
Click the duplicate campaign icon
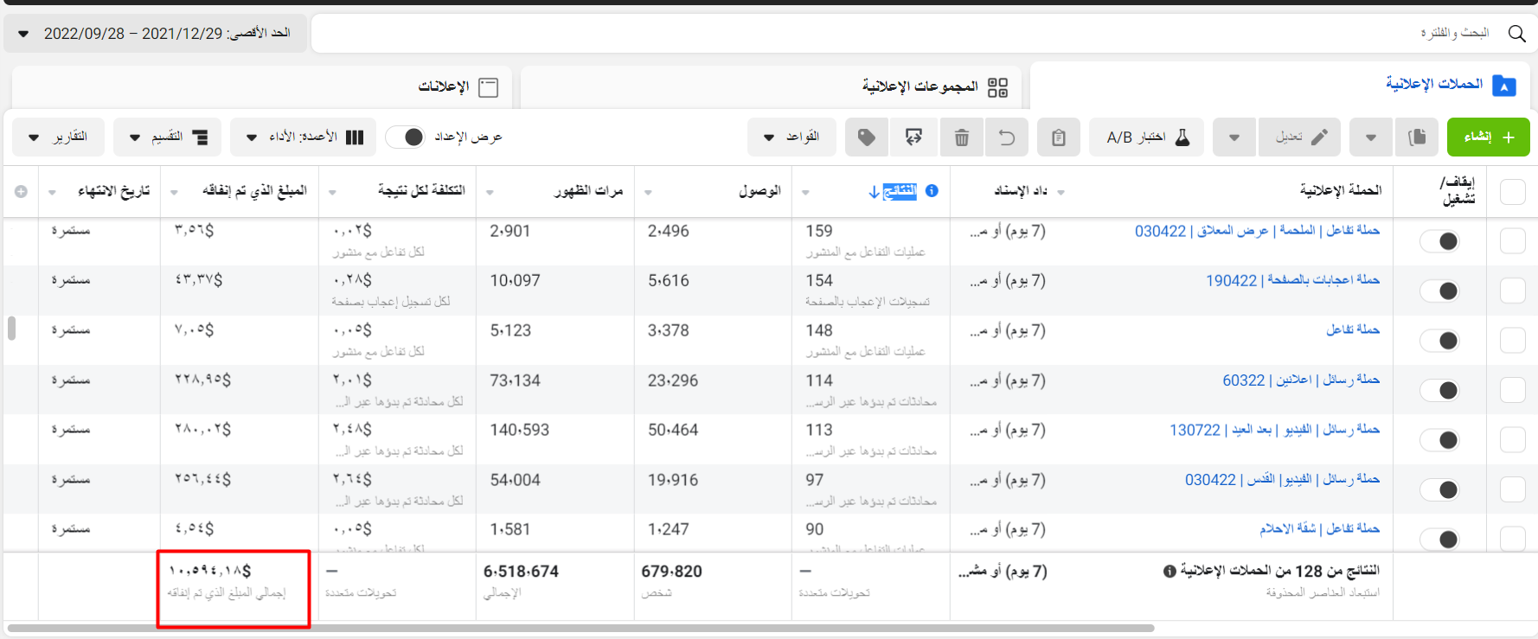click(x=1417, y=137)
